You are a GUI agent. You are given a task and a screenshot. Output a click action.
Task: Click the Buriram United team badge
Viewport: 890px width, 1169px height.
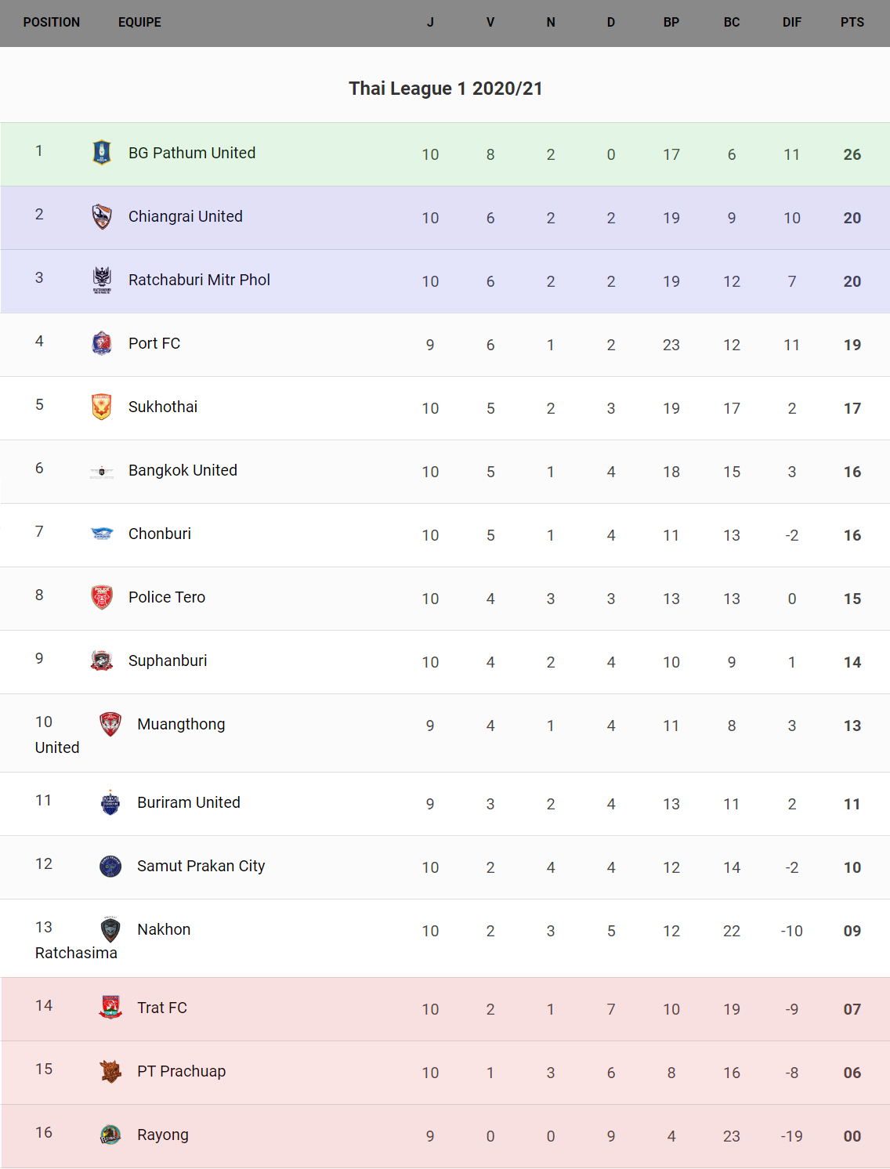110,802
